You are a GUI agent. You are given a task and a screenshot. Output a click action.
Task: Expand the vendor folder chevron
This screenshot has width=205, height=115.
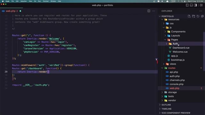162,100
